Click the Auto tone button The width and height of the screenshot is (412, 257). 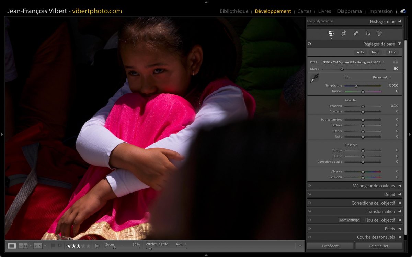tap(360, 52)
